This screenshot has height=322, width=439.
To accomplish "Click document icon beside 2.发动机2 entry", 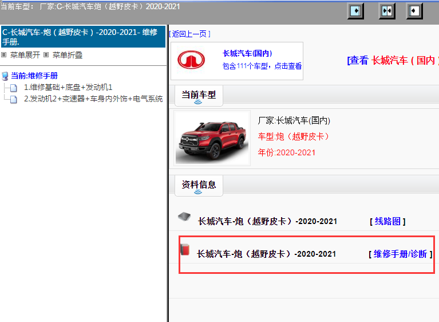I will click(x=13, y=99).
